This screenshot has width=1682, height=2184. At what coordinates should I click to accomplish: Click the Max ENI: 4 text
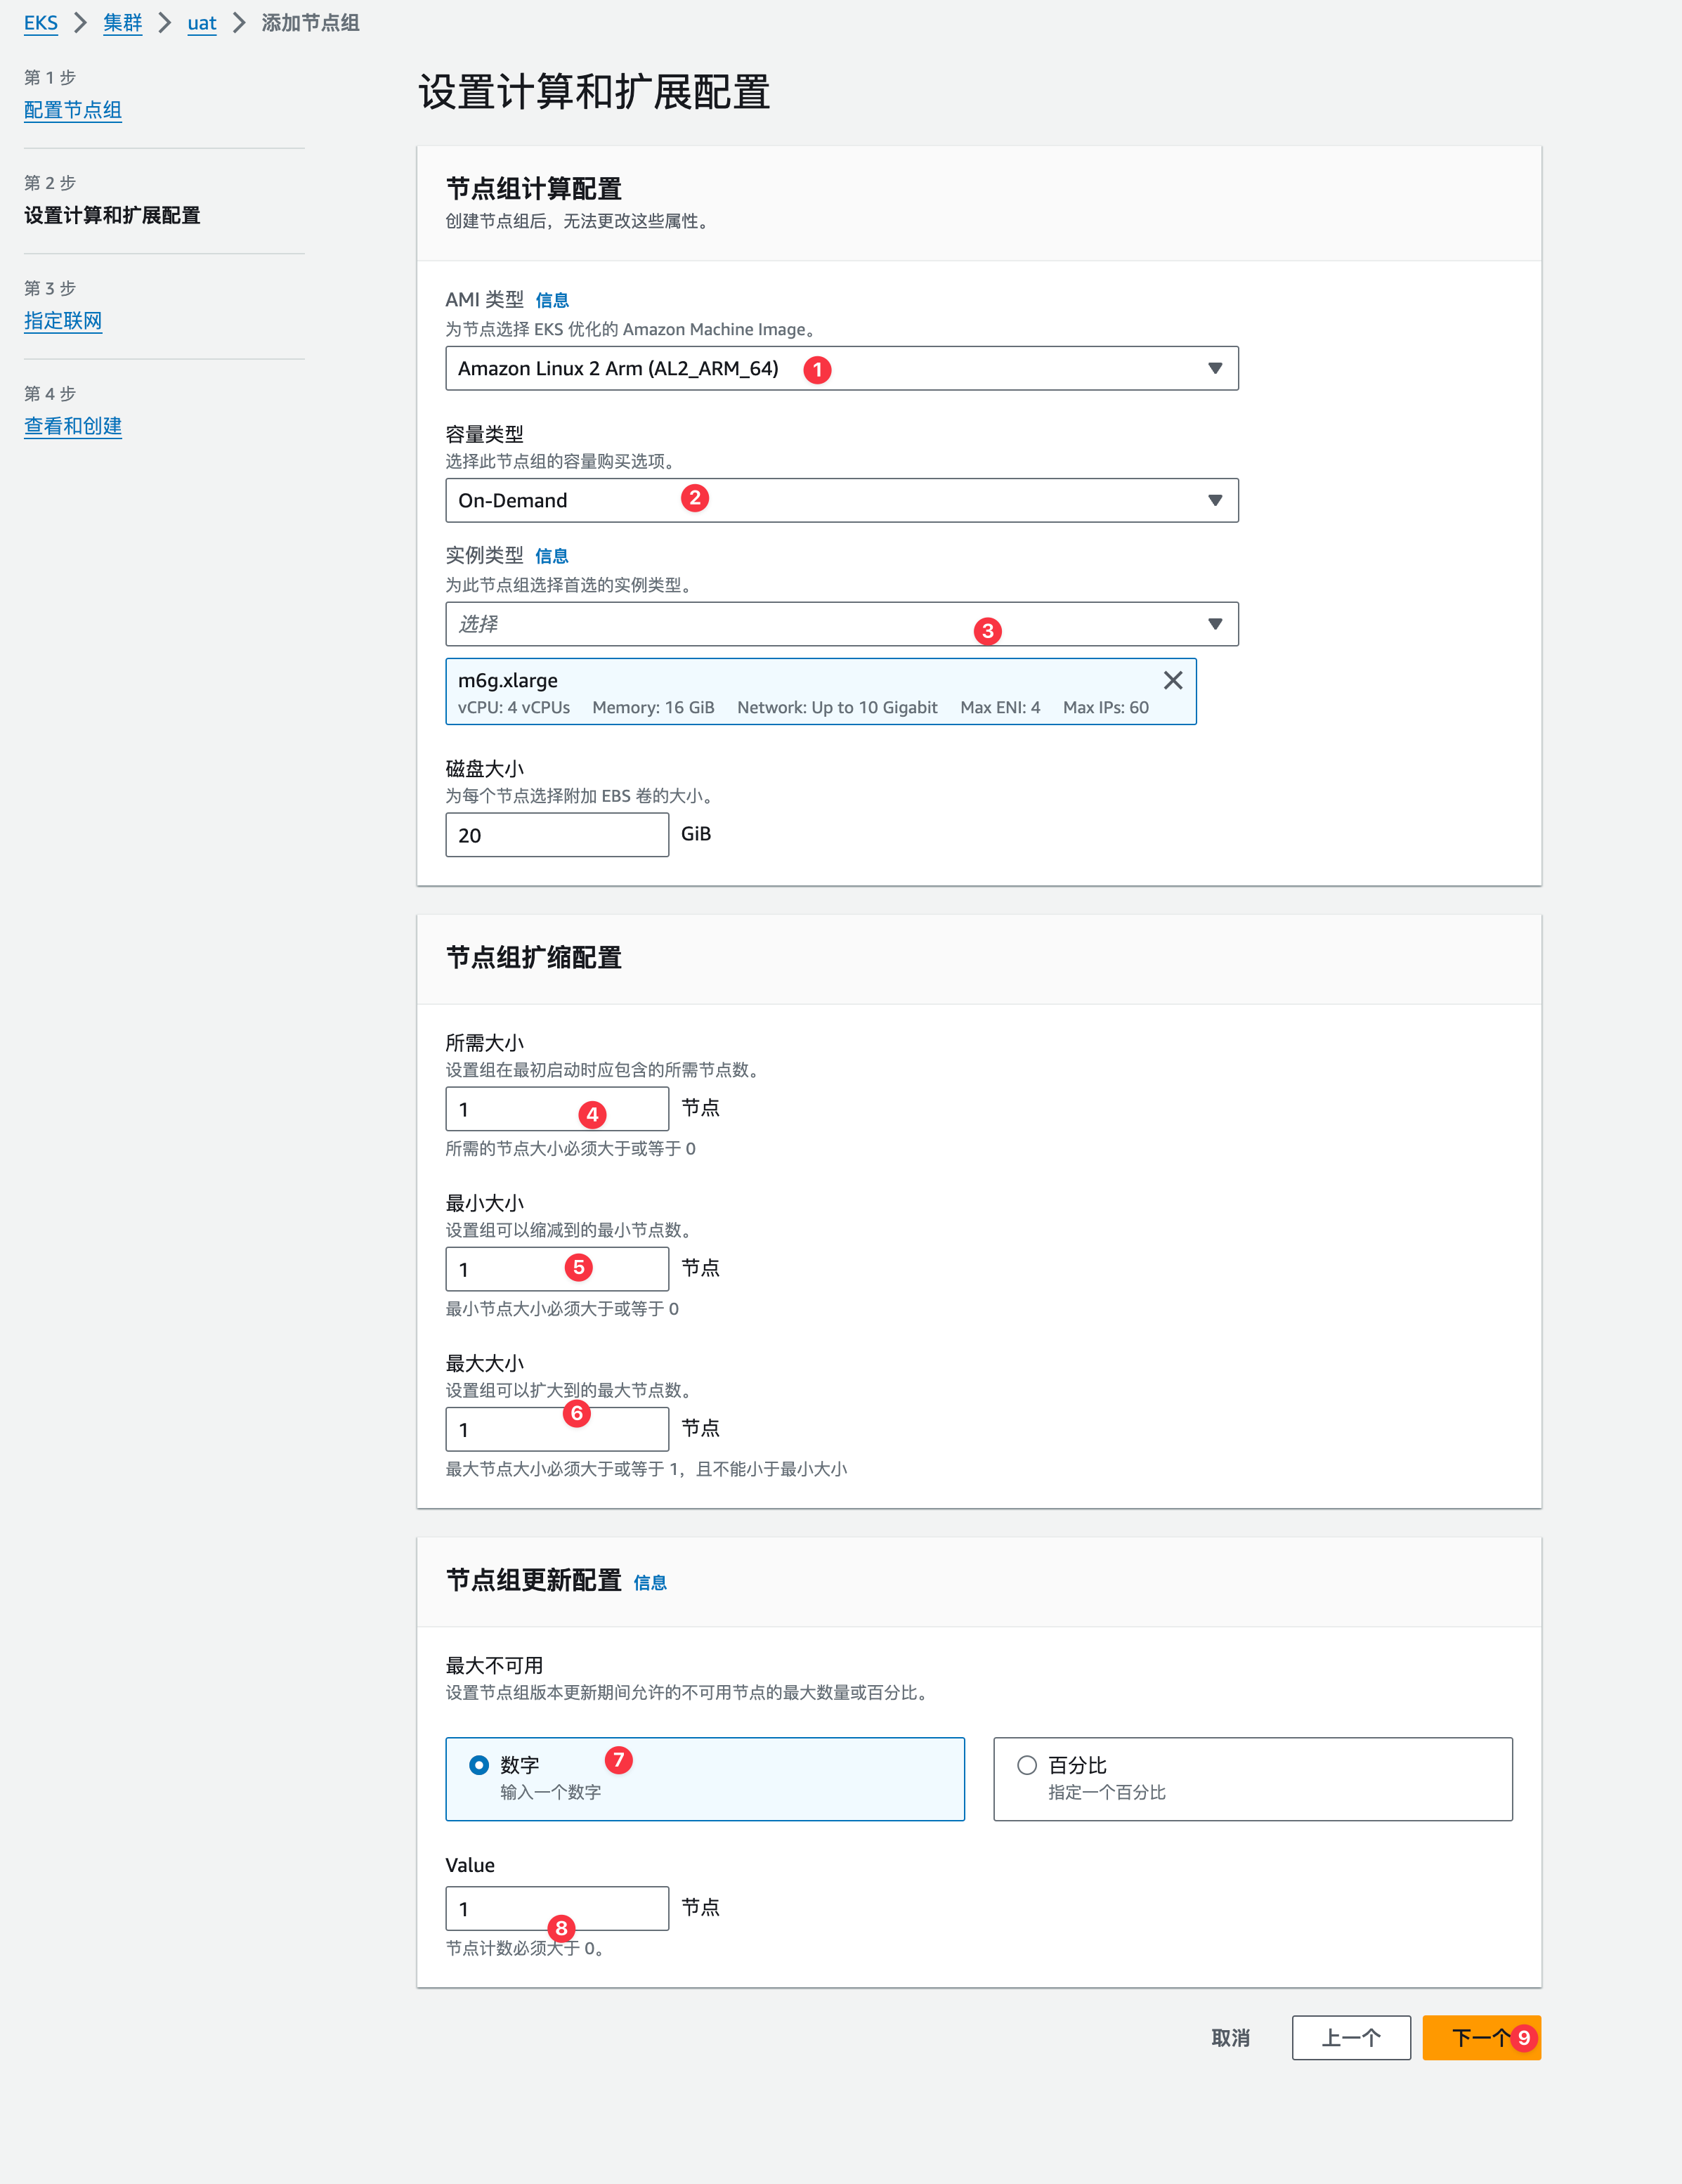coord(1000,707)
